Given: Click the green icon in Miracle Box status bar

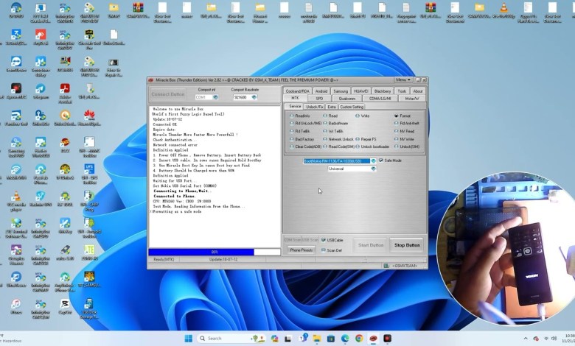Looking at the screenshot, I should pos(386,266).
